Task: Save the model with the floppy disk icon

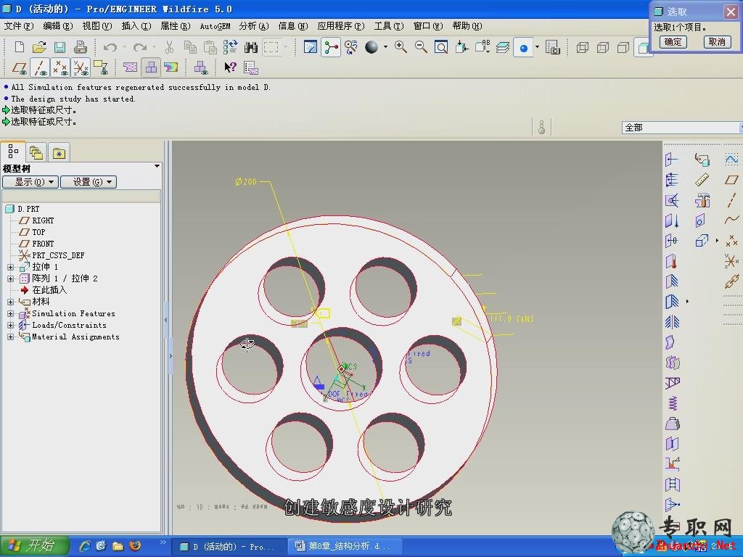Action: click(59, 47)
